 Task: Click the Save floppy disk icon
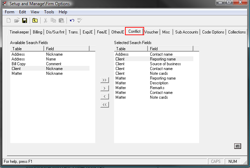pyautogui.click(x=25, y=20)
